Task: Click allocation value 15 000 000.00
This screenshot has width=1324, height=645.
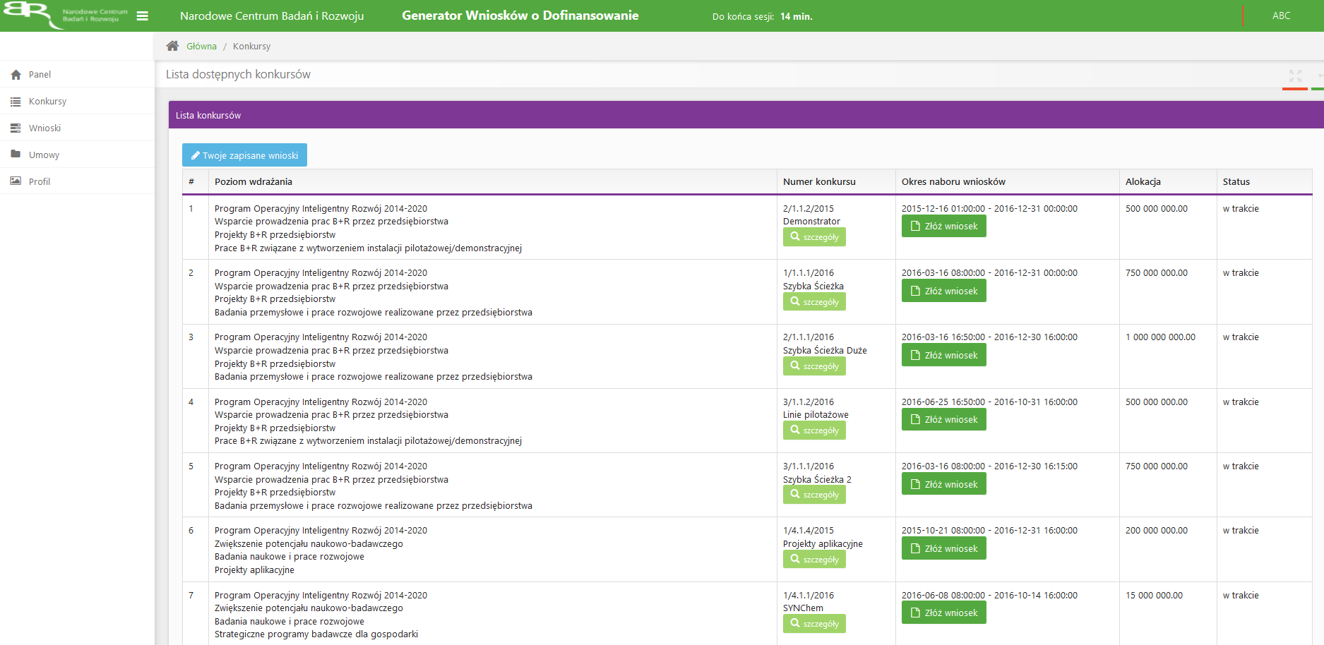Action: pos(1154,596)
